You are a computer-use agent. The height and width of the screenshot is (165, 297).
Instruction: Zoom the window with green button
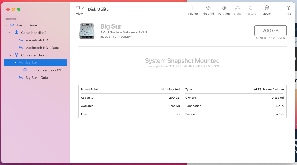tap(19, 9)
